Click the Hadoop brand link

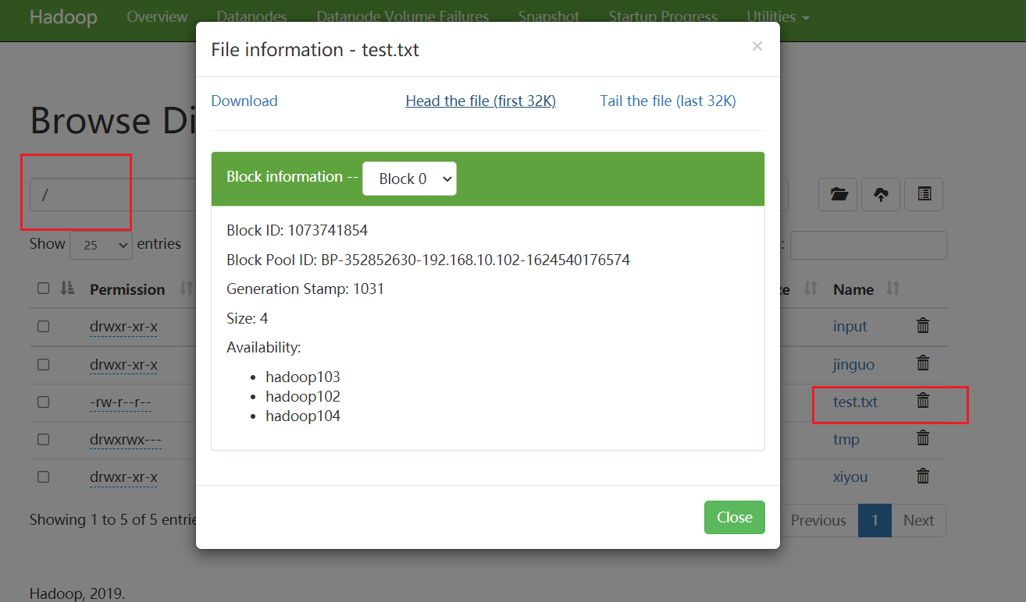63,17
